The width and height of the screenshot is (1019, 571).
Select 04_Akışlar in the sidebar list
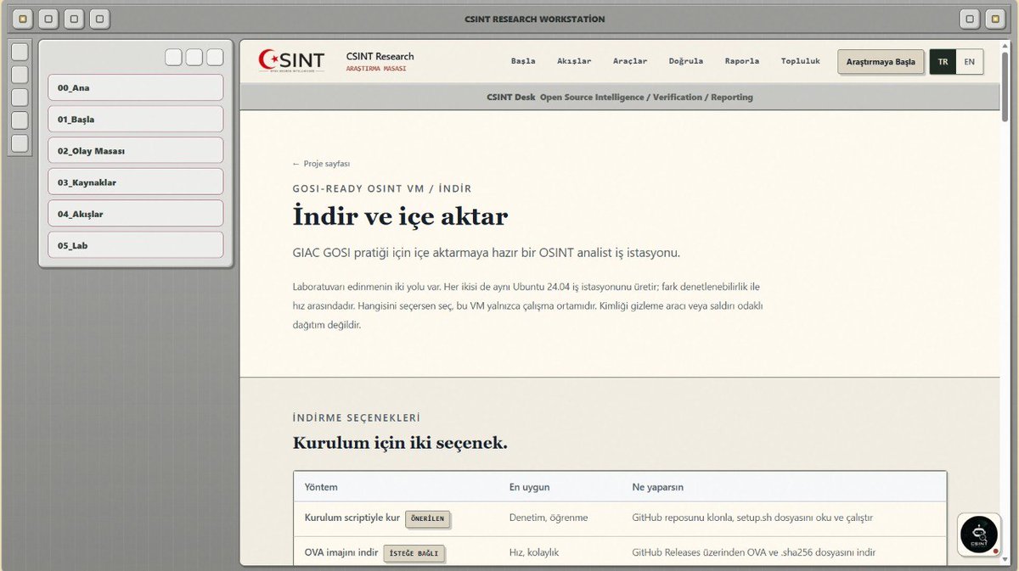[x=136, y=214]
